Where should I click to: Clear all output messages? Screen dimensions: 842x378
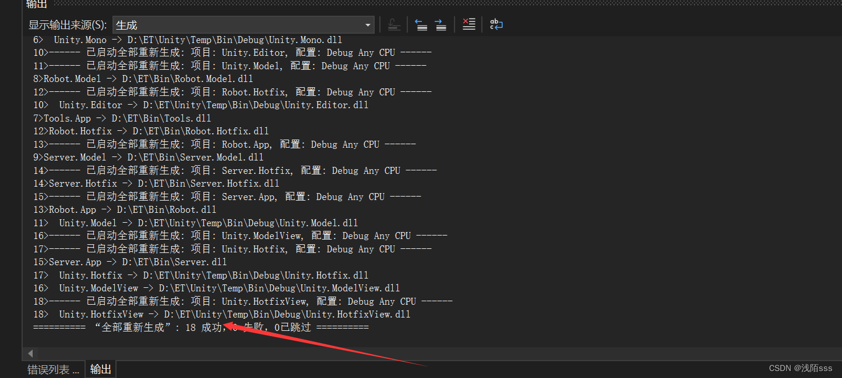469,24
